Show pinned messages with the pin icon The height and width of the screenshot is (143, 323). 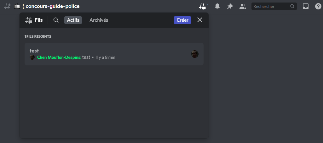230,6
